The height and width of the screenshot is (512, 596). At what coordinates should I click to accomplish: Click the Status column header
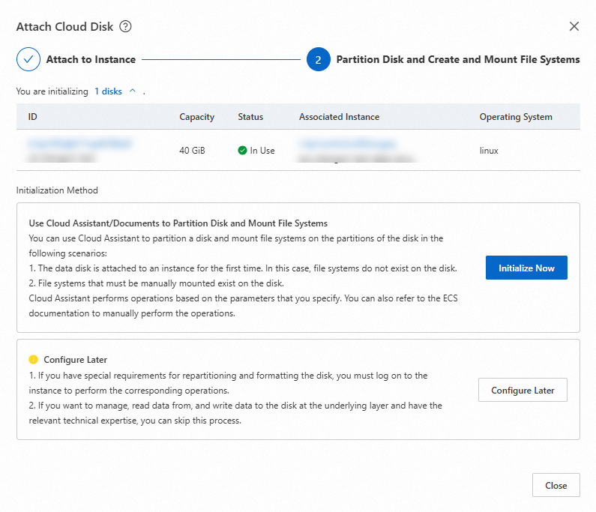(x=250, y=117)
